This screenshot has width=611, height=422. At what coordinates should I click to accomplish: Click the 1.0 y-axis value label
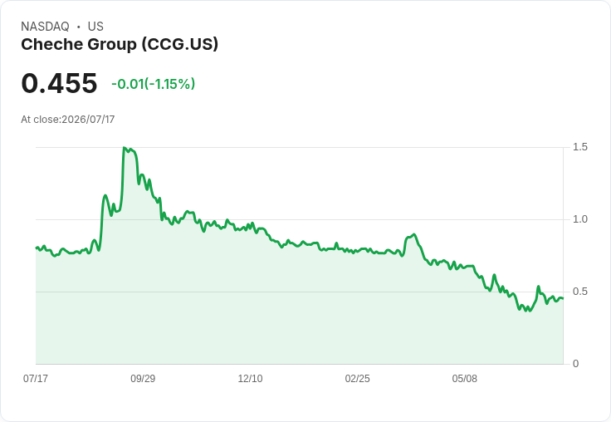tap(579, 219)
